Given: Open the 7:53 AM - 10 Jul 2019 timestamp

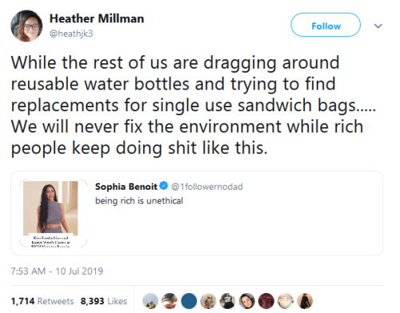Looking at the screenshot, I should pos(57,271).
